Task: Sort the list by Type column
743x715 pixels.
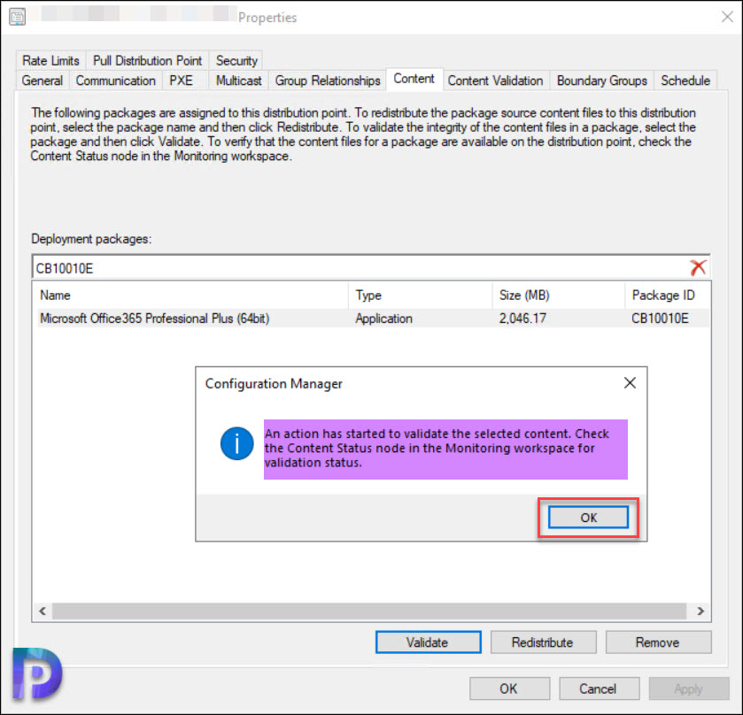Action: pyautogui.click(x=421, y=295)
